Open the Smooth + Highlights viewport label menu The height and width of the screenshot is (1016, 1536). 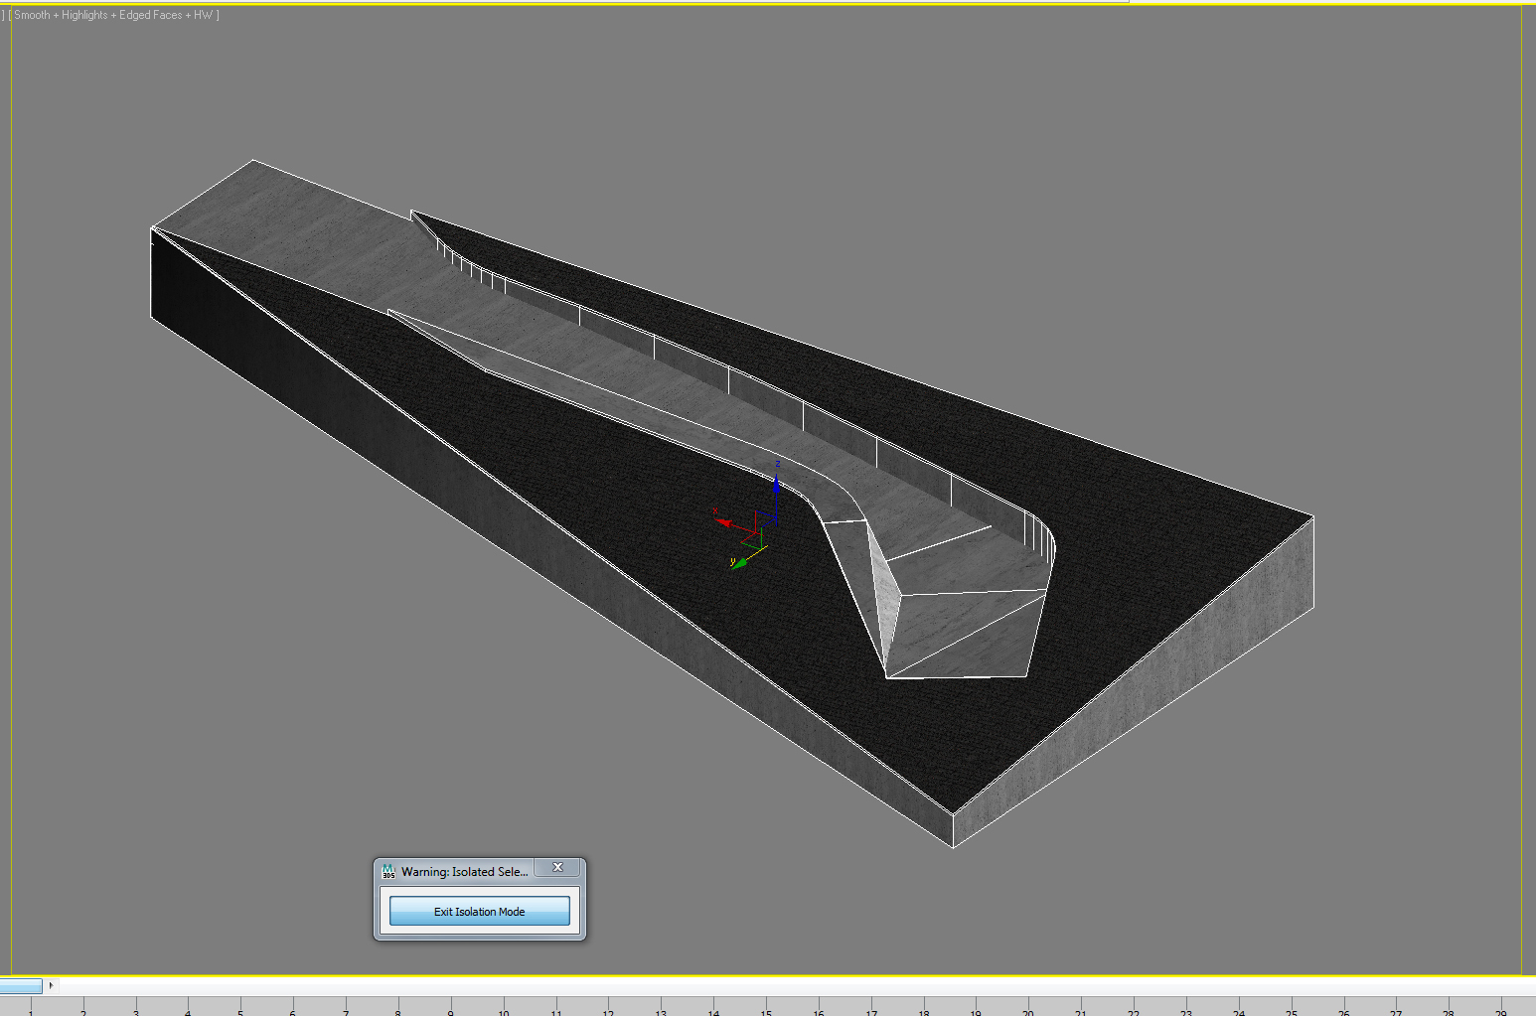tap(113, 15)
